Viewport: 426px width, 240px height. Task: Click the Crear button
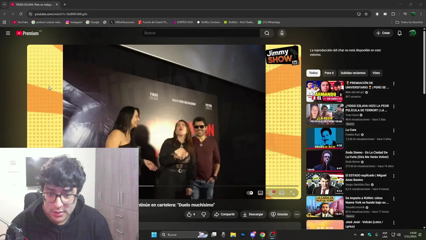[x=383, y=33]
